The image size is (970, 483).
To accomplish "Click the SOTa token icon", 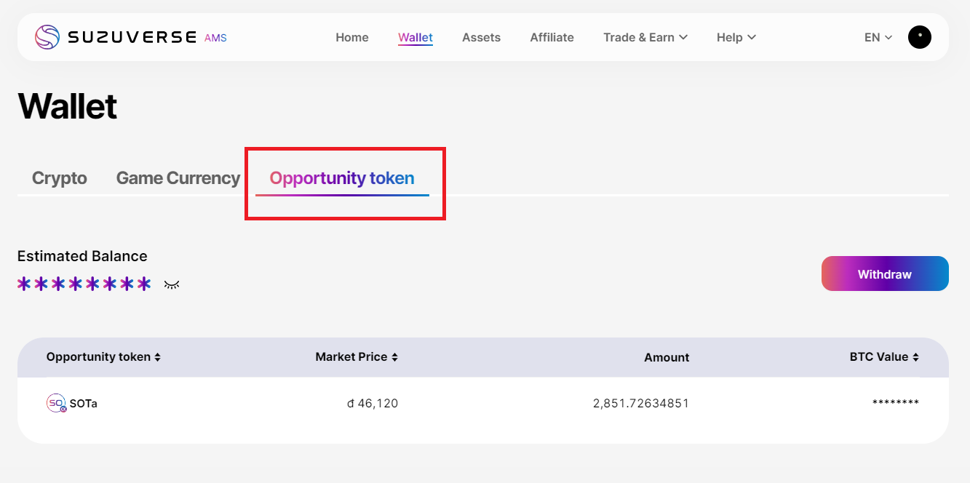I will pos(56,403).
